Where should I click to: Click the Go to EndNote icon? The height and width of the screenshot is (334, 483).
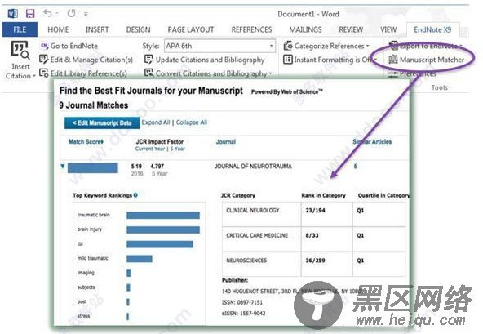pyautogui.click(x=44, y=46)
